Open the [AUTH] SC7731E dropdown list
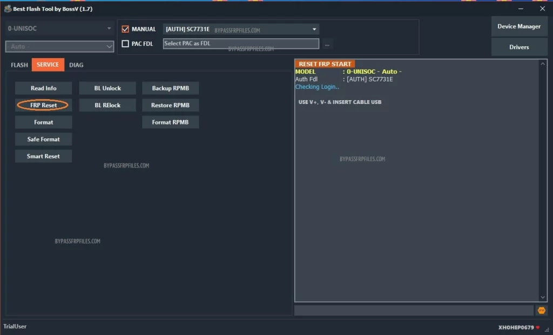The image size is (553, 335). pyautogui.click(x=241, y=29)
